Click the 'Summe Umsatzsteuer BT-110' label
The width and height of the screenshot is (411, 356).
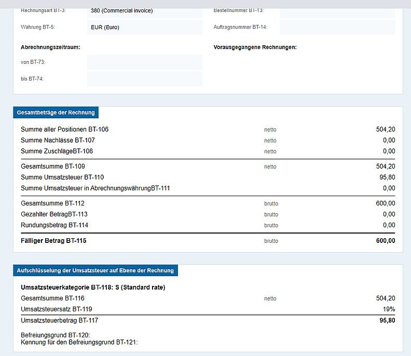62,177
